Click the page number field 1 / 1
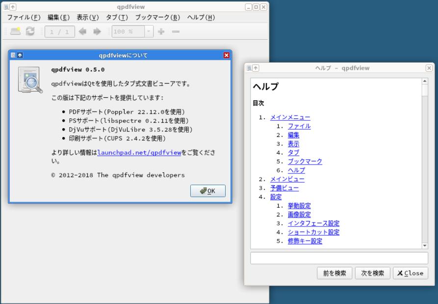This screenshot has width=438, height=304. pos(59,31)
